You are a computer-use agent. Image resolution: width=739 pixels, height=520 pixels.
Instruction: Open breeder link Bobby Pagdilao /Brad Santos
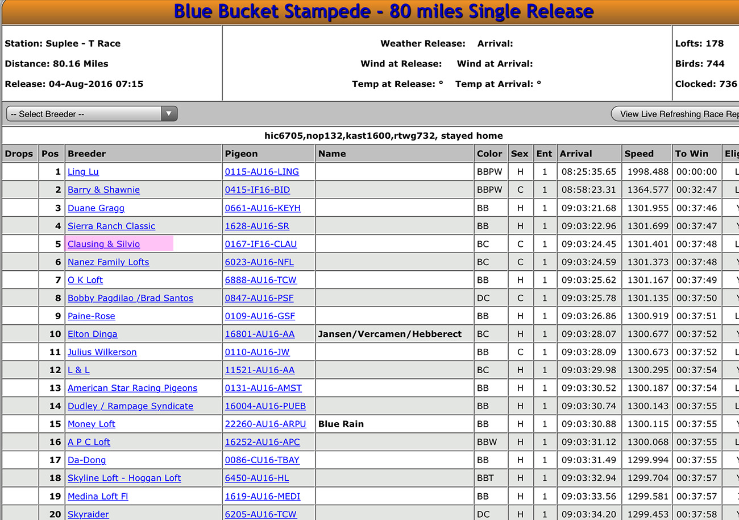(130, 298)
